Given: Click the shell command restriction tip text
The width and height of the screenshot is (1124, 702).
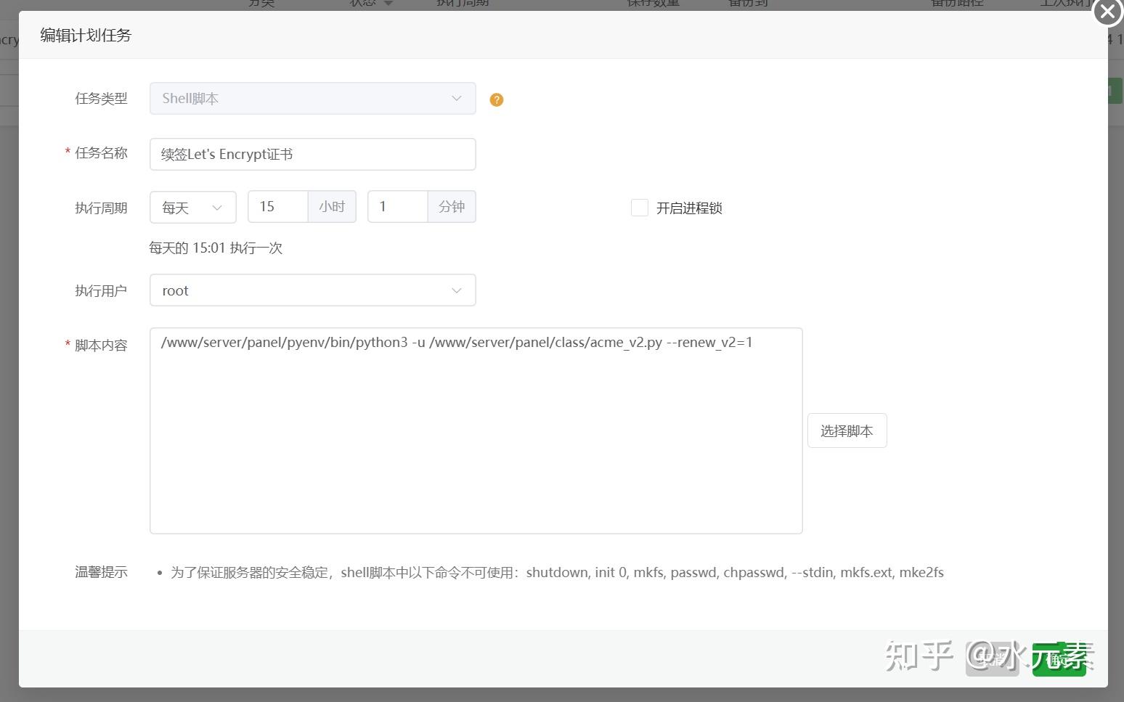Looking at the screenshot, I should 557,572.
